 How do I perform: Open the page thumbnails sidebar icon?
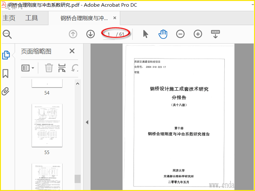6,55
